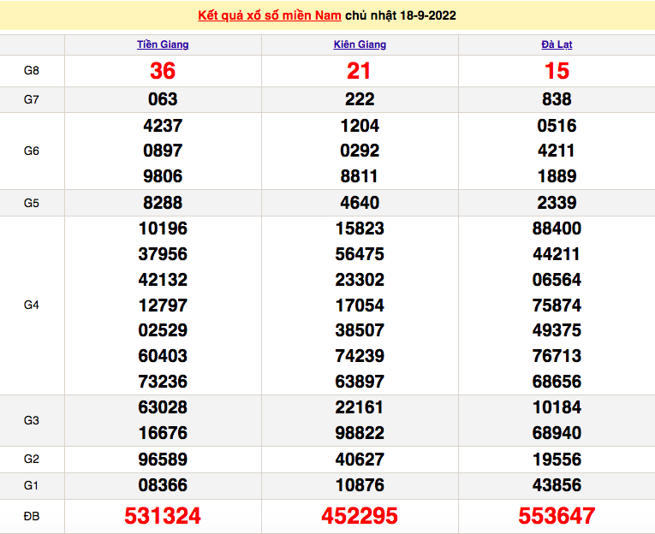655x534 pixels.
Task: Select the G7 result 222
Action: pyautogui.click(x=360, y=99)
